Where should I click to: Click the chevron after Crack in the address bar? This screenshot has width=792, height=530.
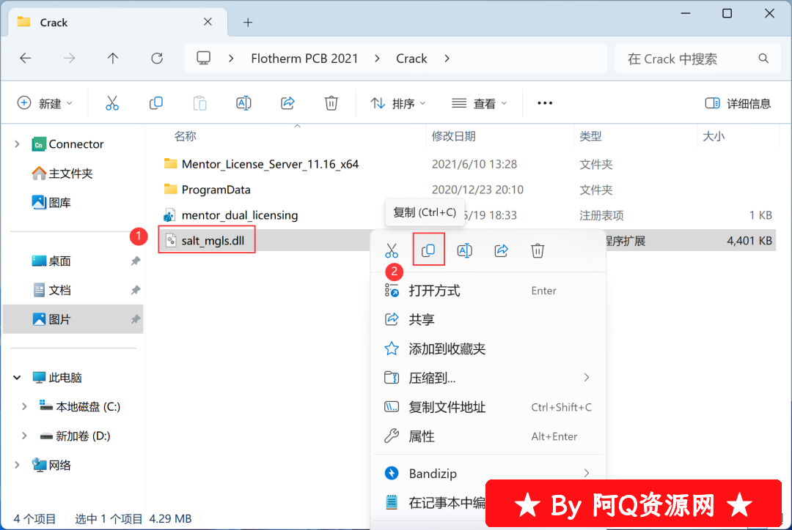(x=447, y=59)
